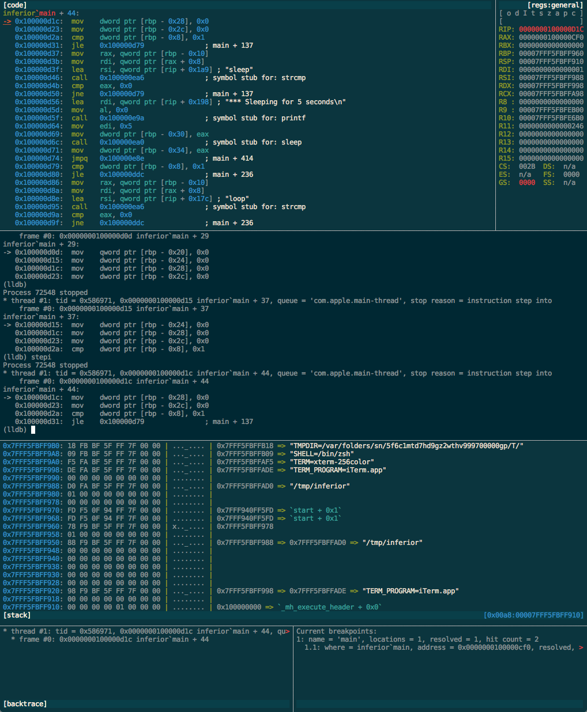Click the [stack] pane label
Image resolution: width=587 pixels, height=712 pixels.
click(17, 615)
